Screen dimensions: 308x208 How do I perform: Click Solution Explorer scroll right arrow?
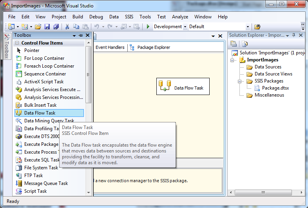301,192
